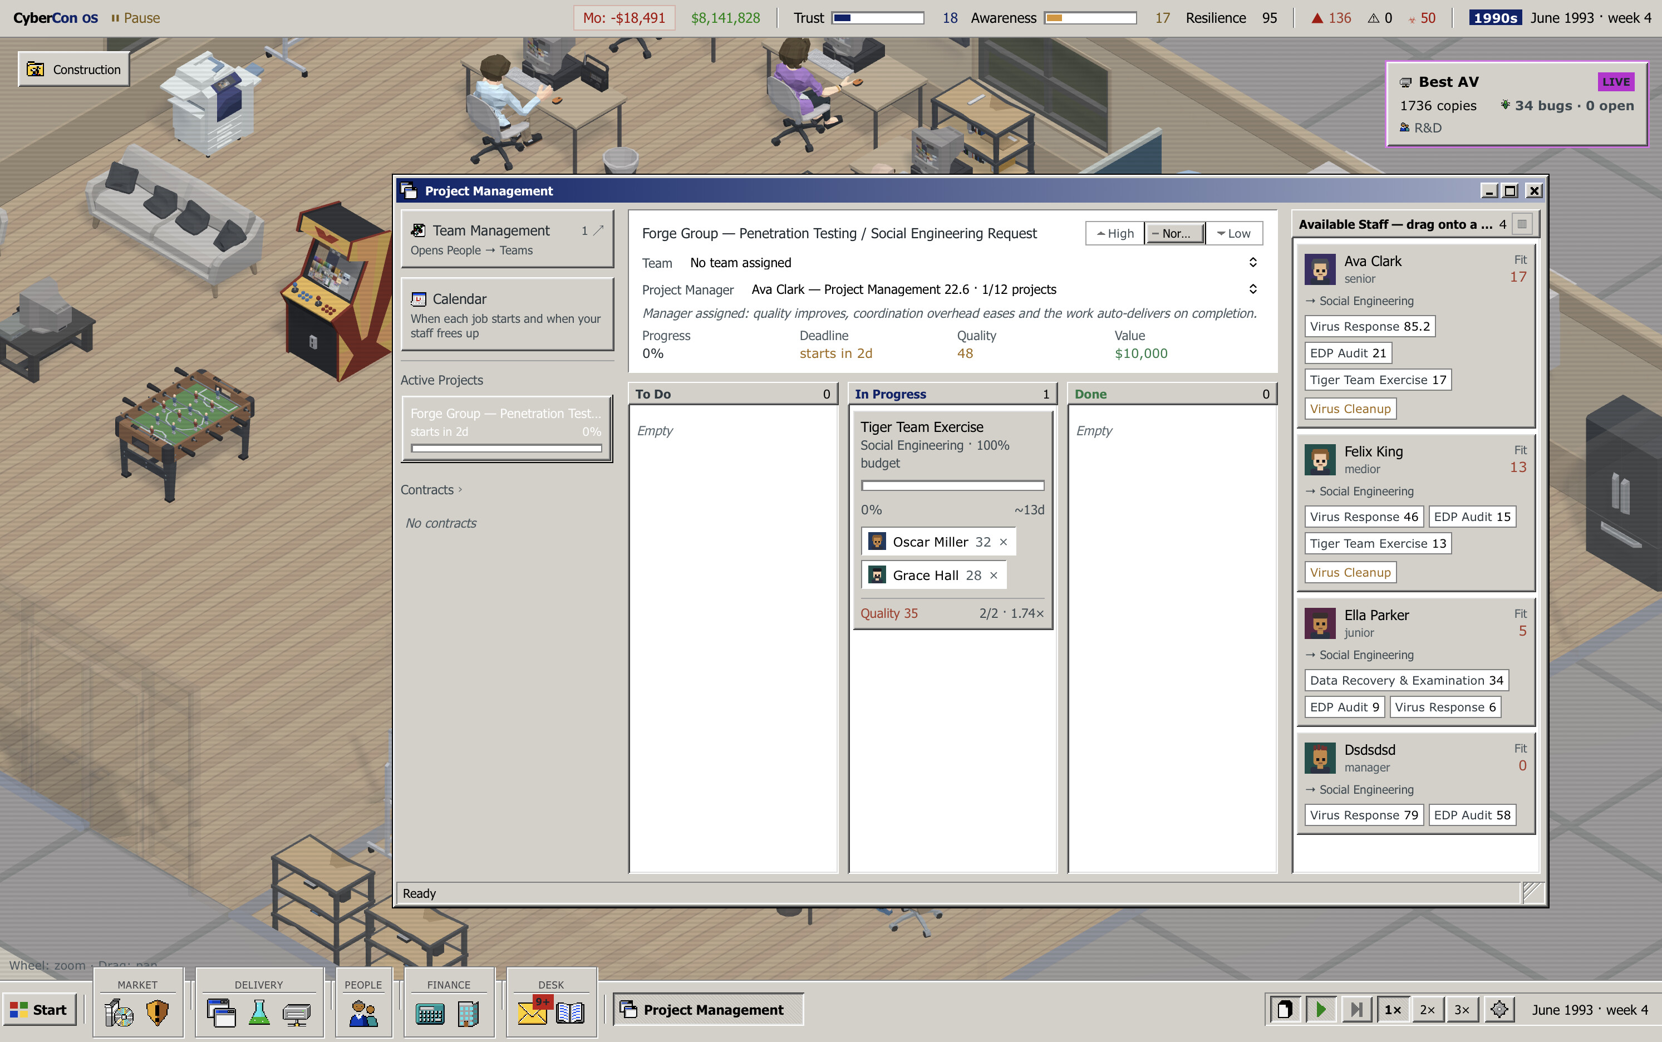
Task: Click the Forge Group project progress bar
Action: tap(507, 449)
